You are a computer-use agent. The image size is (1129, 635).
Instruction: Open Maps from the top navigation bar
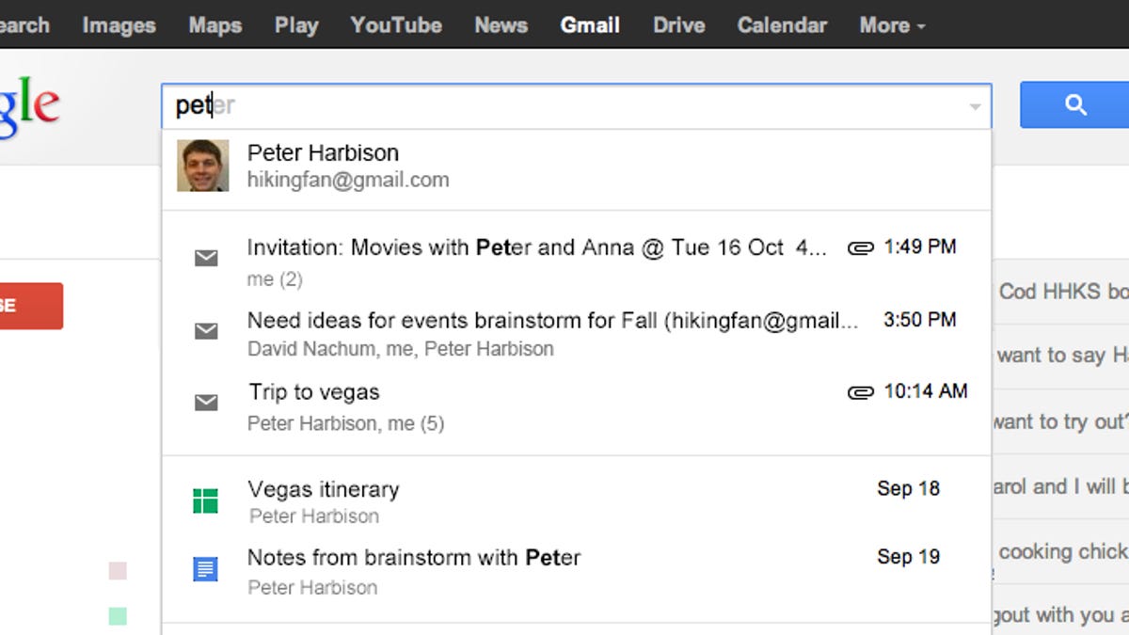[x=215, y=25]
